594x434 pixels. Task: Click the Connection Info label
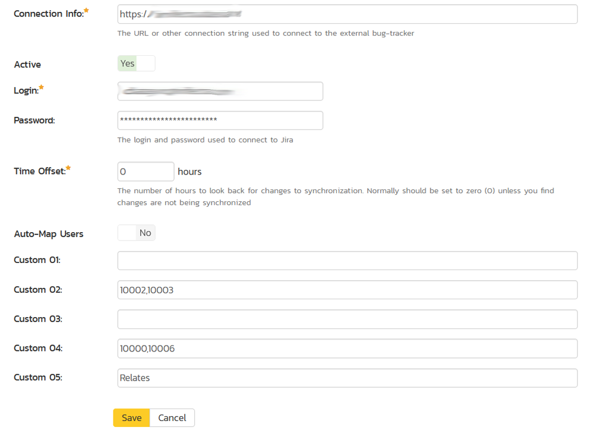[x=48, y=14]
